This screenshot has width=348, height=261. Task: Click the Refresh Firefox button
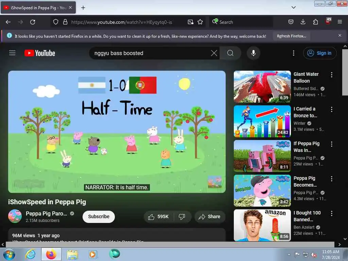pos(291,36)
